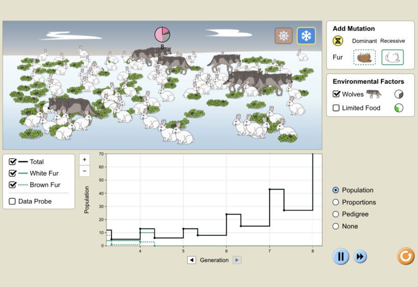Click the generation clock pie indicator

pos(162,35)
